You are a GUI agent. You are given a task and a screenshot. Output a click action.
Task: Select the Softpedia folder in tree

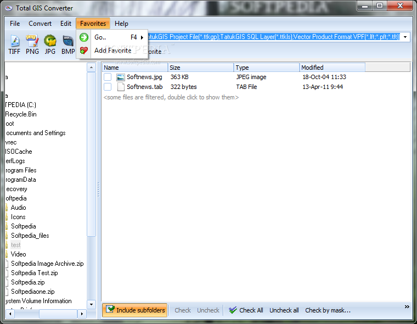(x=24, y=226)
